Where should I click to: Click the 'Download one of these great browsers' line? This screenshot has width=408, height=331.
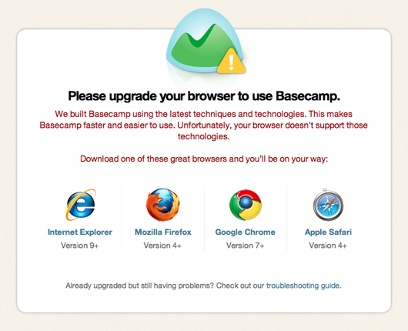tap(204, 159)
